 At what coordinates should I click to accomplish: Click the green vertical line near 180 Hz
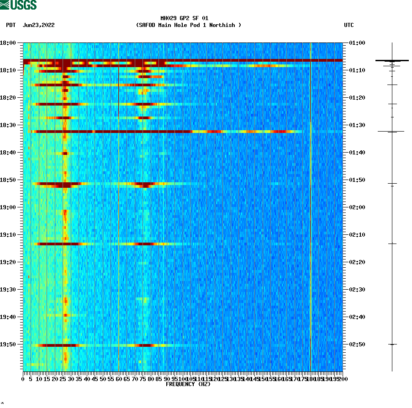(311, 206)
